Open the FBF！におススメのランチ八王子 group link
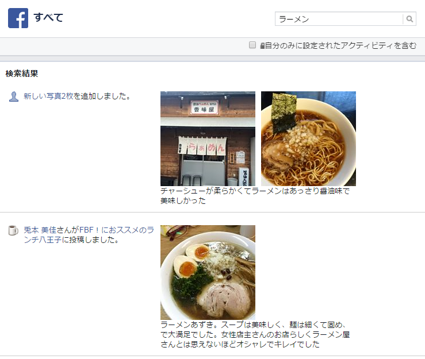This screenshot has height=359, width=425. point(89,235)
